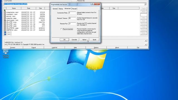Enable the Passive transfers checkbox
The image size is (178, 100).
[61, 29]
